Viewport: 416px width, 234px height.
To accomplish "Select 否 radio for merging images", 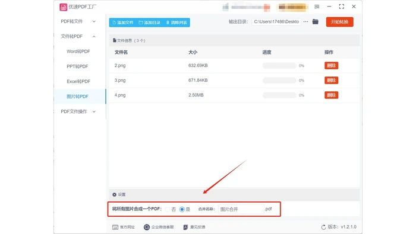I will pyautogui.click(x=168, y=209).
